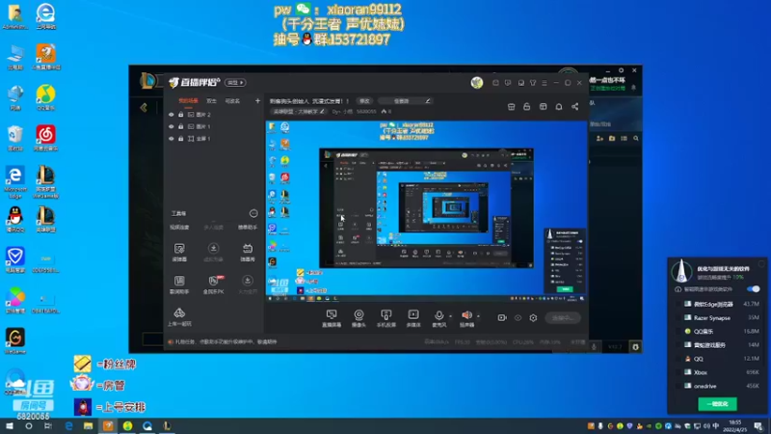Viewport: 771px width, 434px height.
Task: Open the hamburger menu in streaming app
Action: click(x=545, y=83)
